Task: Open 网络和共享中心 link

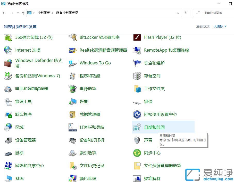Action: (30, 166)
